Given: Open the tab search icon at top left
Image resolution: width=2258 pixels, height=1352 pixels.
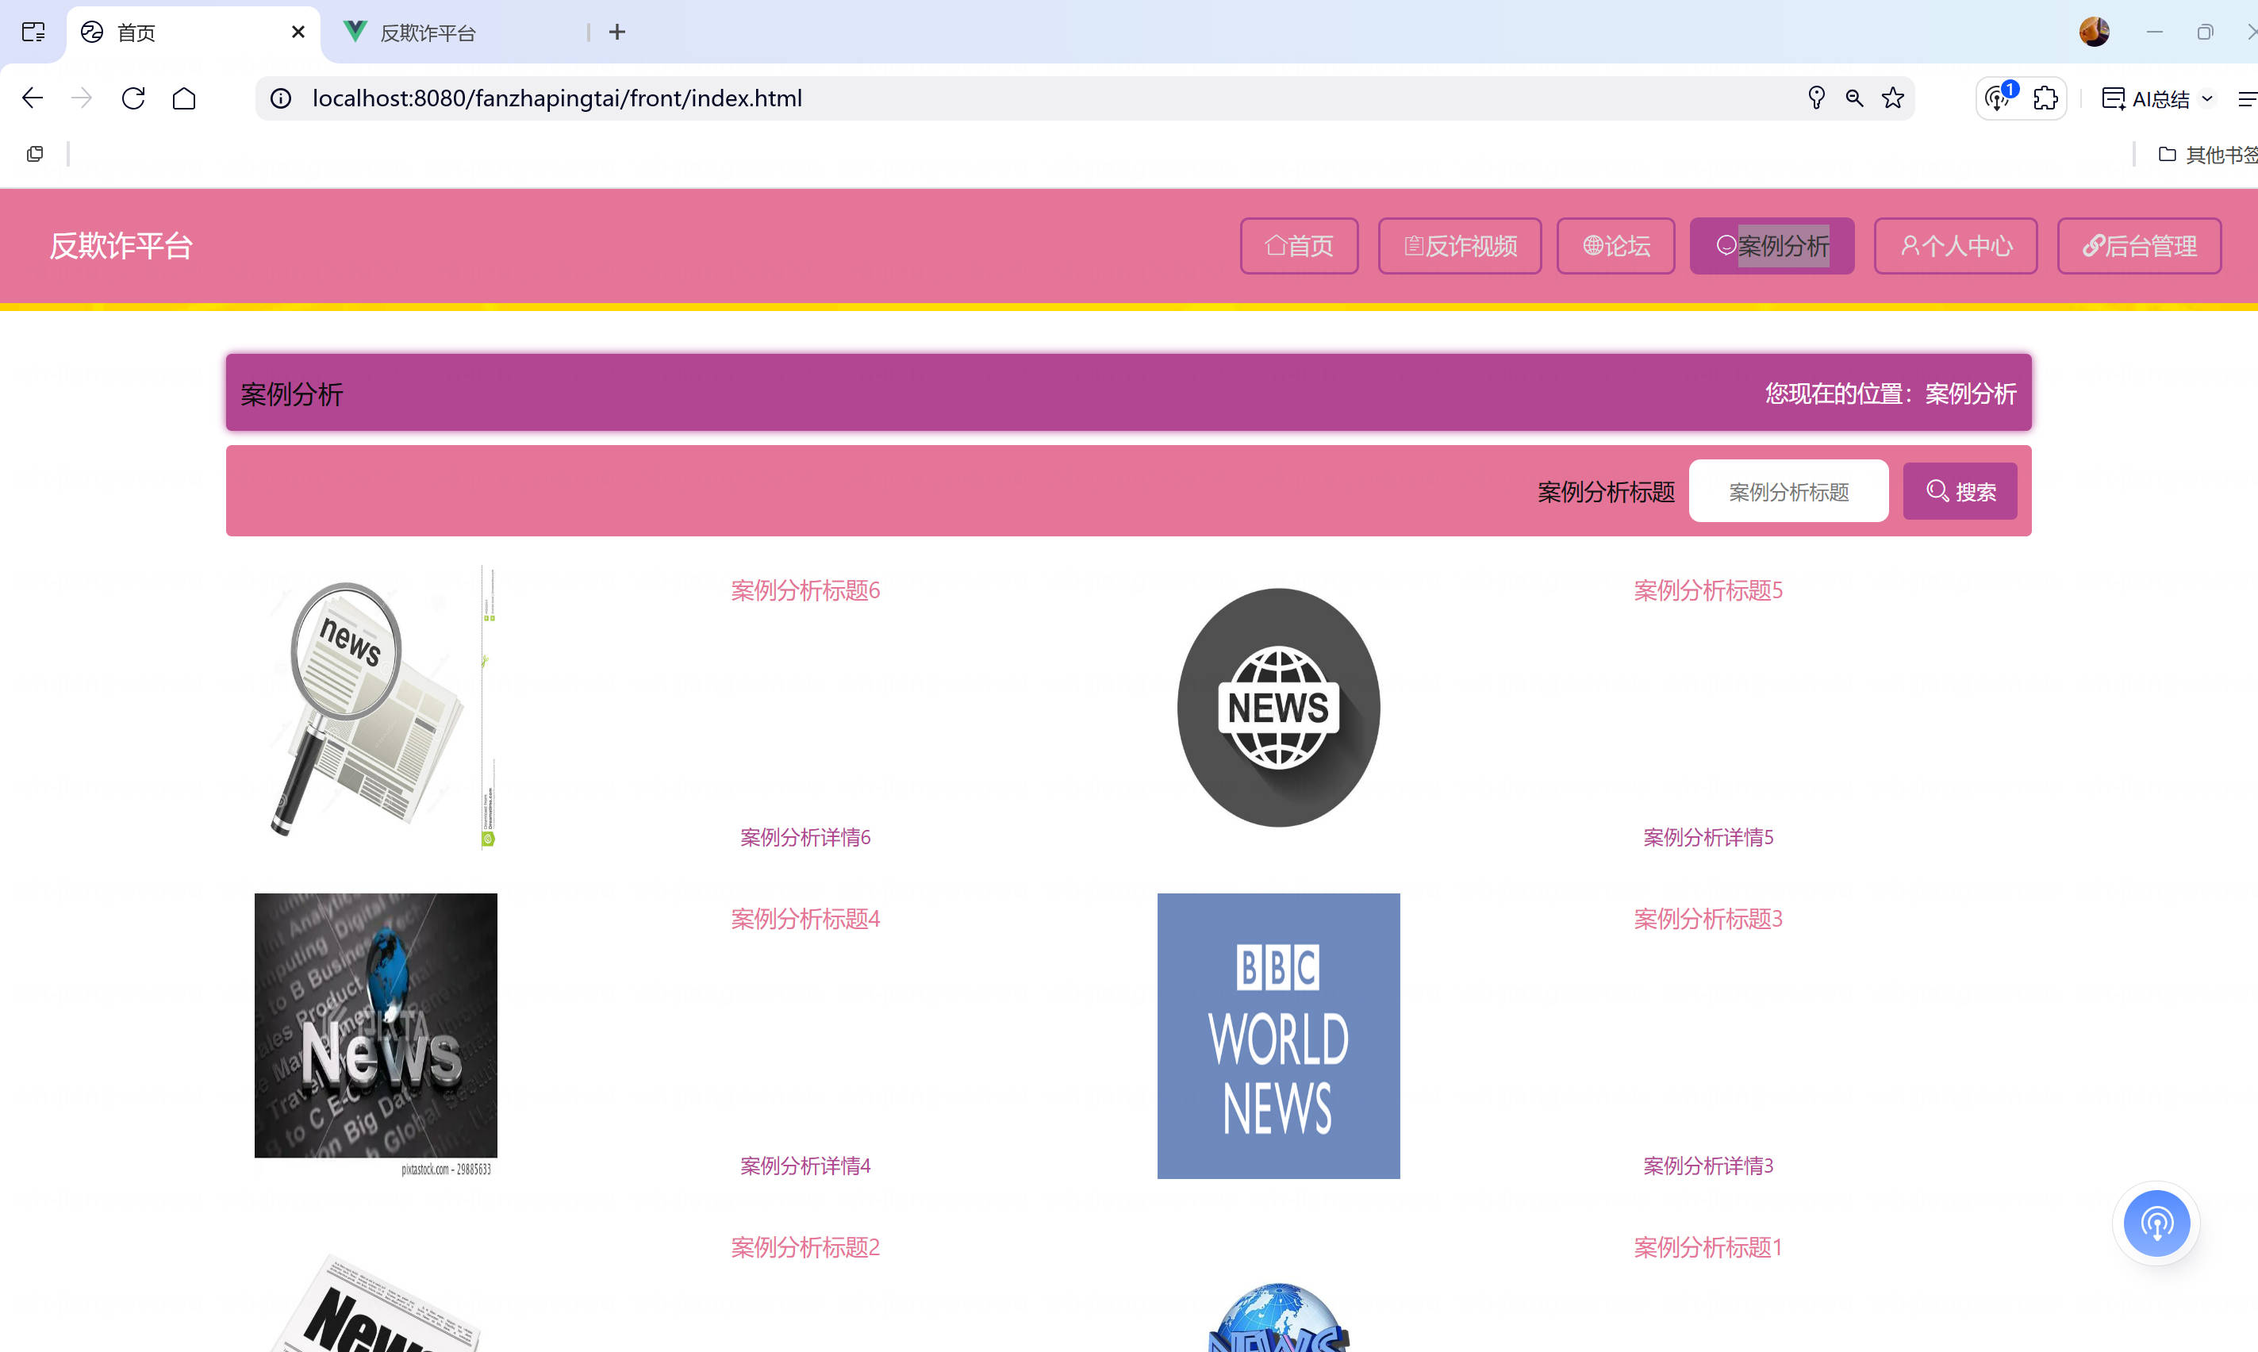Looking at the screenshot, I should click(x=33, y=33).
